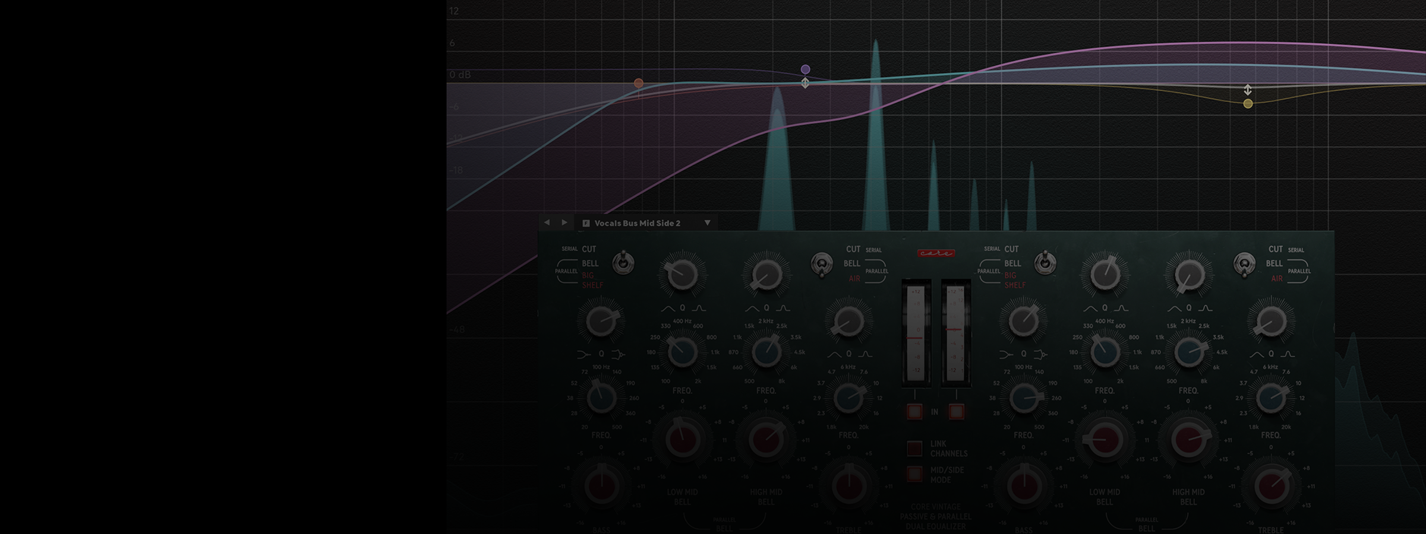Image resolution: width=1426 pixels, height=534 pixels.
Task: Go to the next preset arrow
Action: tap(564, 223)
